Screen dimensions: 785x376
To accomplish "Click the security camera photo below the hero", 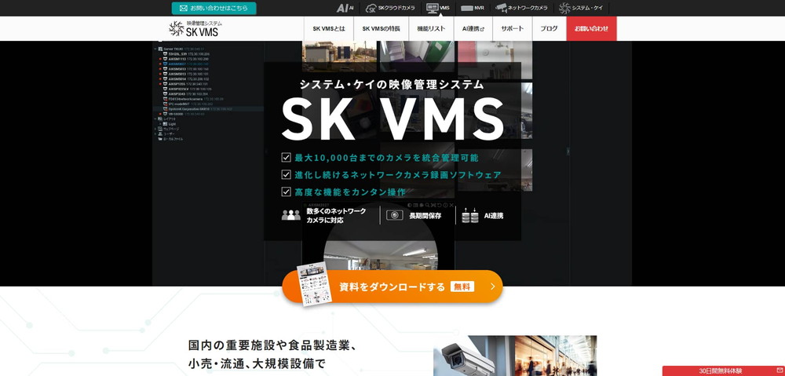I will point(515,356).
